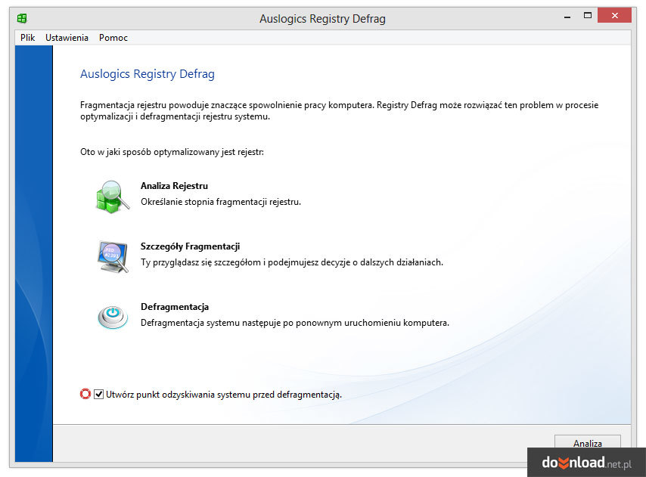Minimize the Auslogics Registry Defrag window
The width and height of the screenshot is (646, 477).
(x=567, y=16)
